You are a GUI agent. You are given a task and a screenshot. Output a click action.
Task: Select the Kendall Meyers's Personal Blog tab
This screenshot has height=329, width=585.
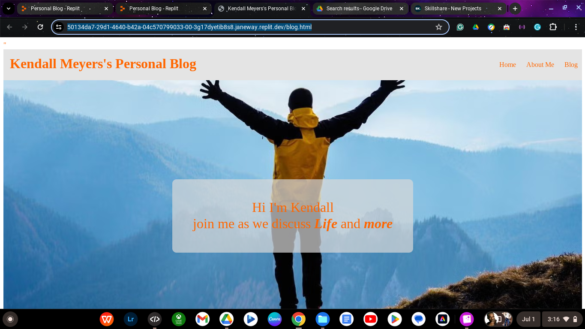[x=262, y=9]
